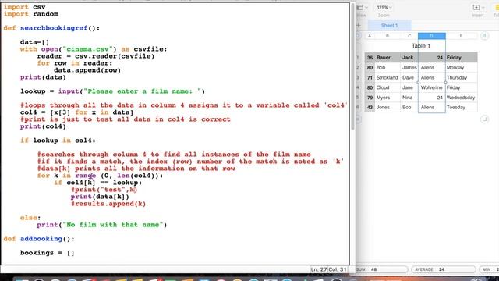
Task: Click the Aliens cell in the Jones row
Action: [431, 108]
